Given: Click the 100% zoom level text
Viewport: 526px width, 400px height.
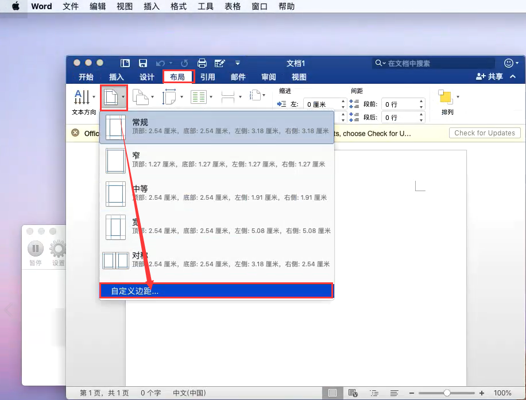Looking at the screenshot, I should [x=502, y=393].
